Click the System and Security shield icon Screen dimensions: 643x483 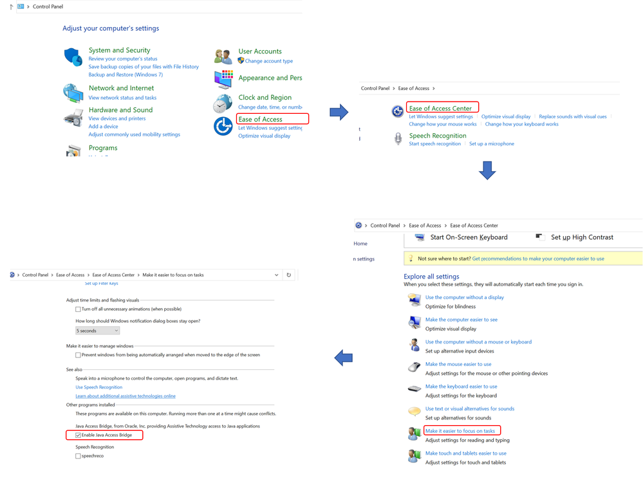(73, 57)
